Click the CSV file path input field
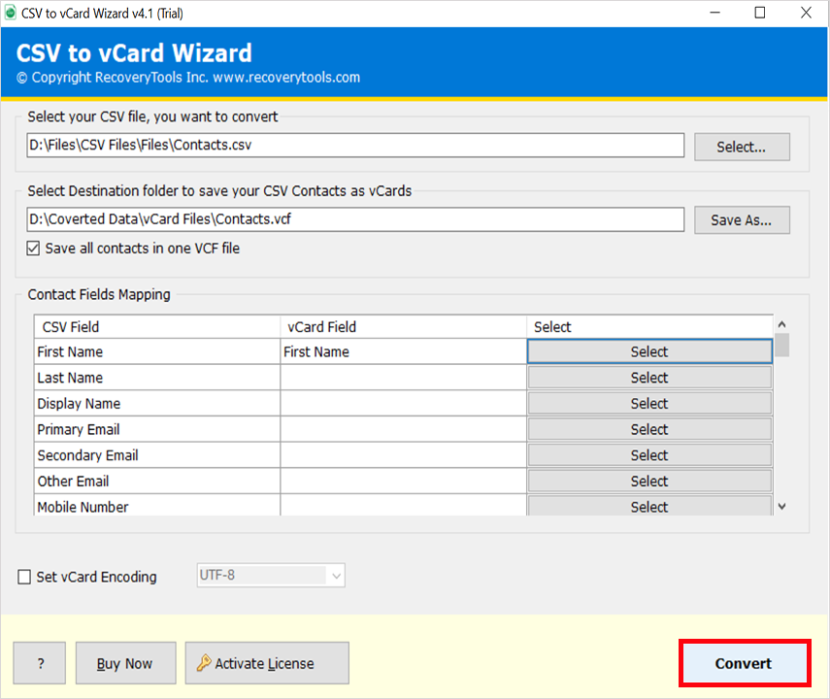Image resolution: width=830 pixels, height=699 pixels. tap(355, 145)
